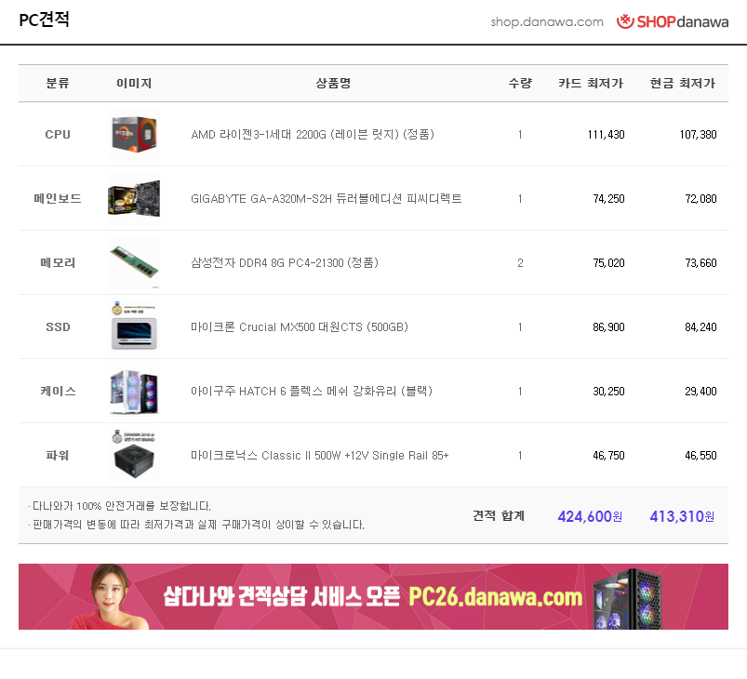Click the award medal badge above the SSD image

pos(117,308)
